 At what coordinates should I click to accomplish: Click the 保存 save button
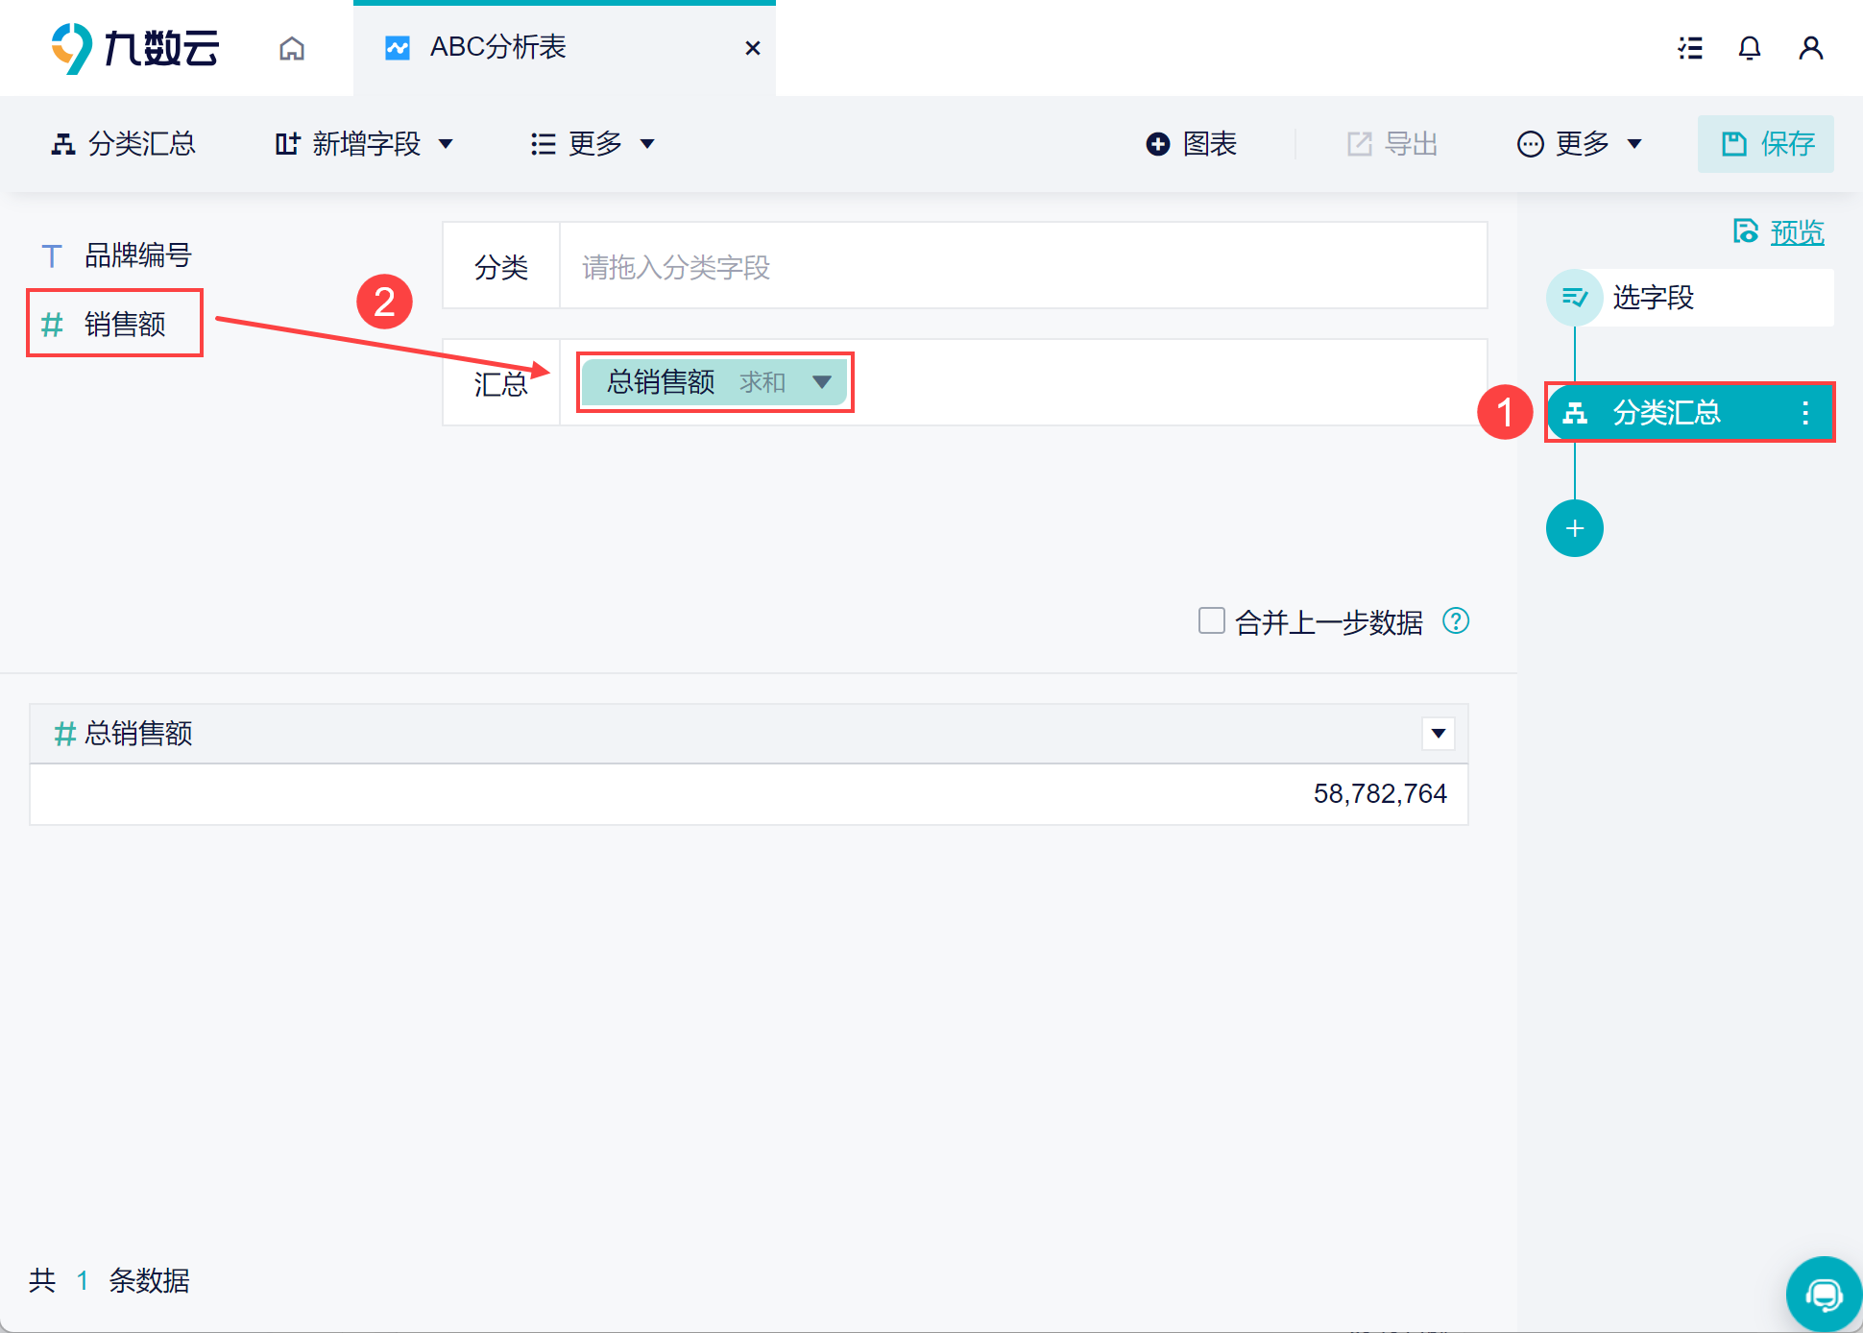[x=1765, y=144]
